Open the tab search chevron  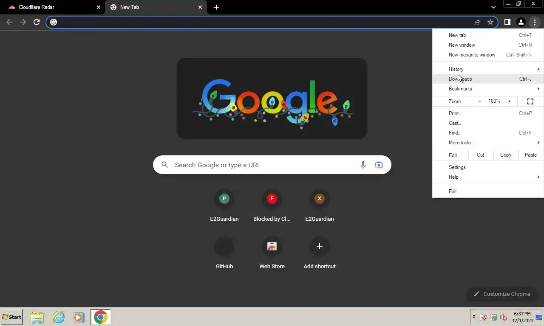click(x=493, y=7)
